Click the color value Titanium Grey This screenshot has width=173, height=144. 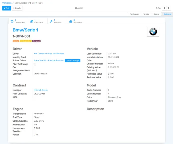coord(114,97)
